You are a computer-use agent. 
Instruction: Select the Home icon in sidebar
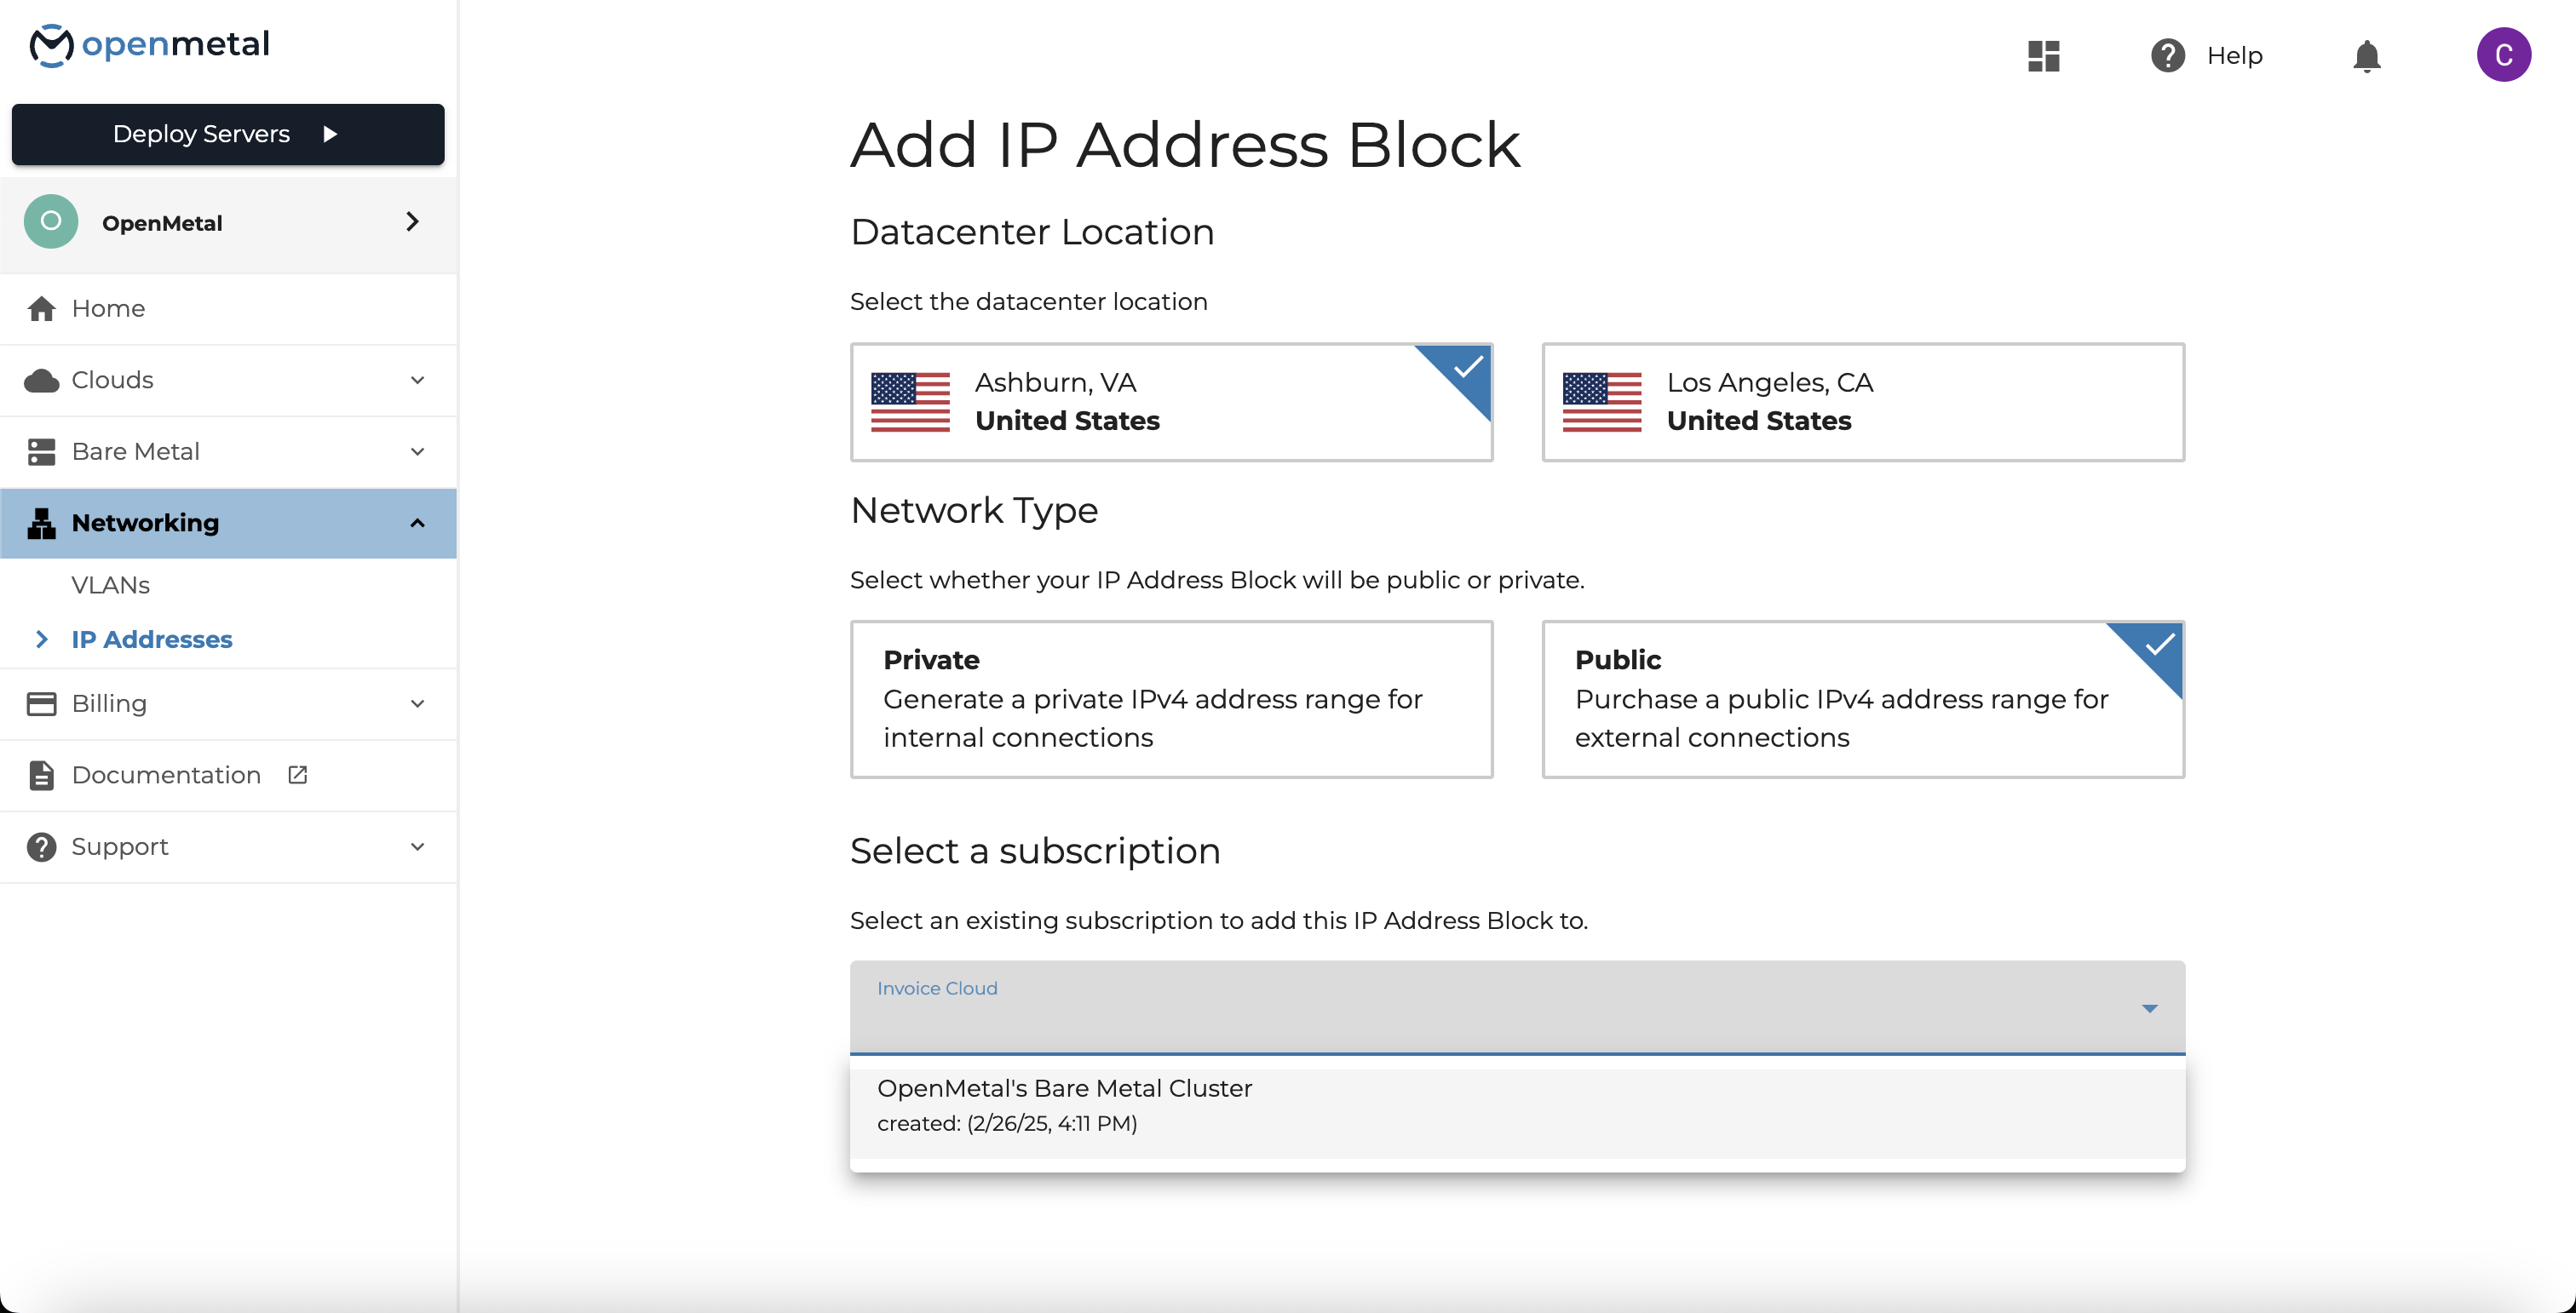(41, 307)
